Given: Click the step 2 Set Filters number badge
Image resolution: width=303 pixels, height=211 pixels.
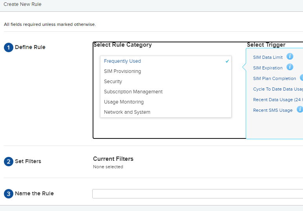Looking at the screenshot, I should (9, 162).
